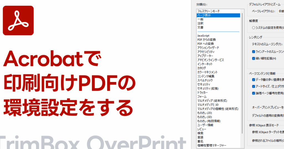
Task: Choose ものさし (地図情報) in the list
Action: [x=209, y=121]
